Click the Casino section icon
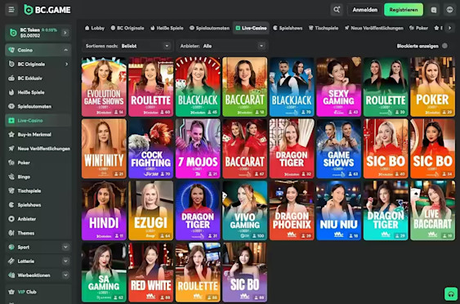The image size is (460, 304). coord(11,50)
